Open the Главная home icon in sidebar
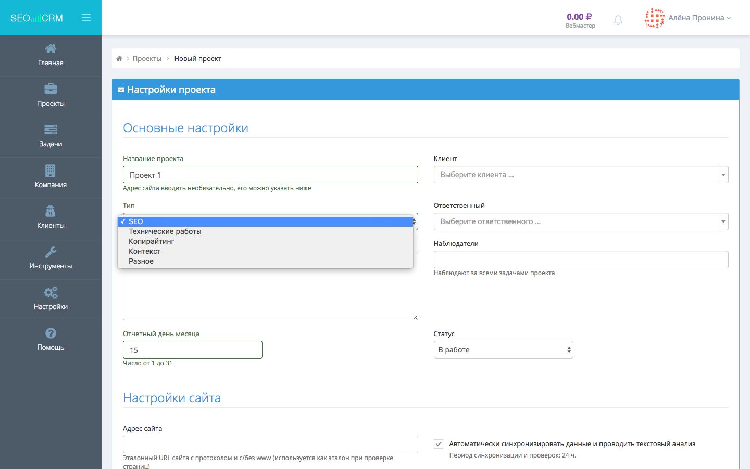Image resolution: width=750 pixels, height=469 pixels. (x=51, y=48)
